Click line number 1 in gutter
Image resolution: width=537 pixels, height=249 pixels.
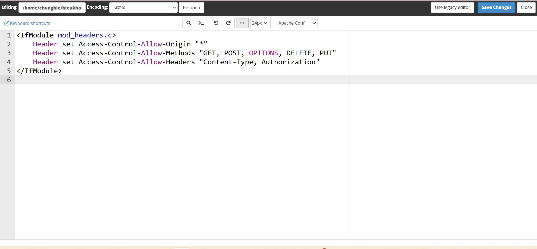pos(9,35)
